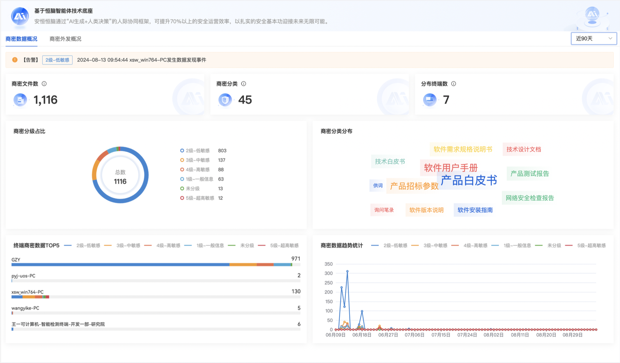Image resolution: width=620 pixels, height=363 pixels.
Task: Click the blue document icon beside 1,116
Action: coord(20,100)
